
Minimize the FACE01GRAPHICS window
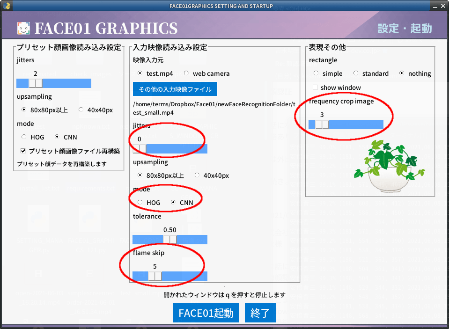pyautogui.click(x=435, y=6)
